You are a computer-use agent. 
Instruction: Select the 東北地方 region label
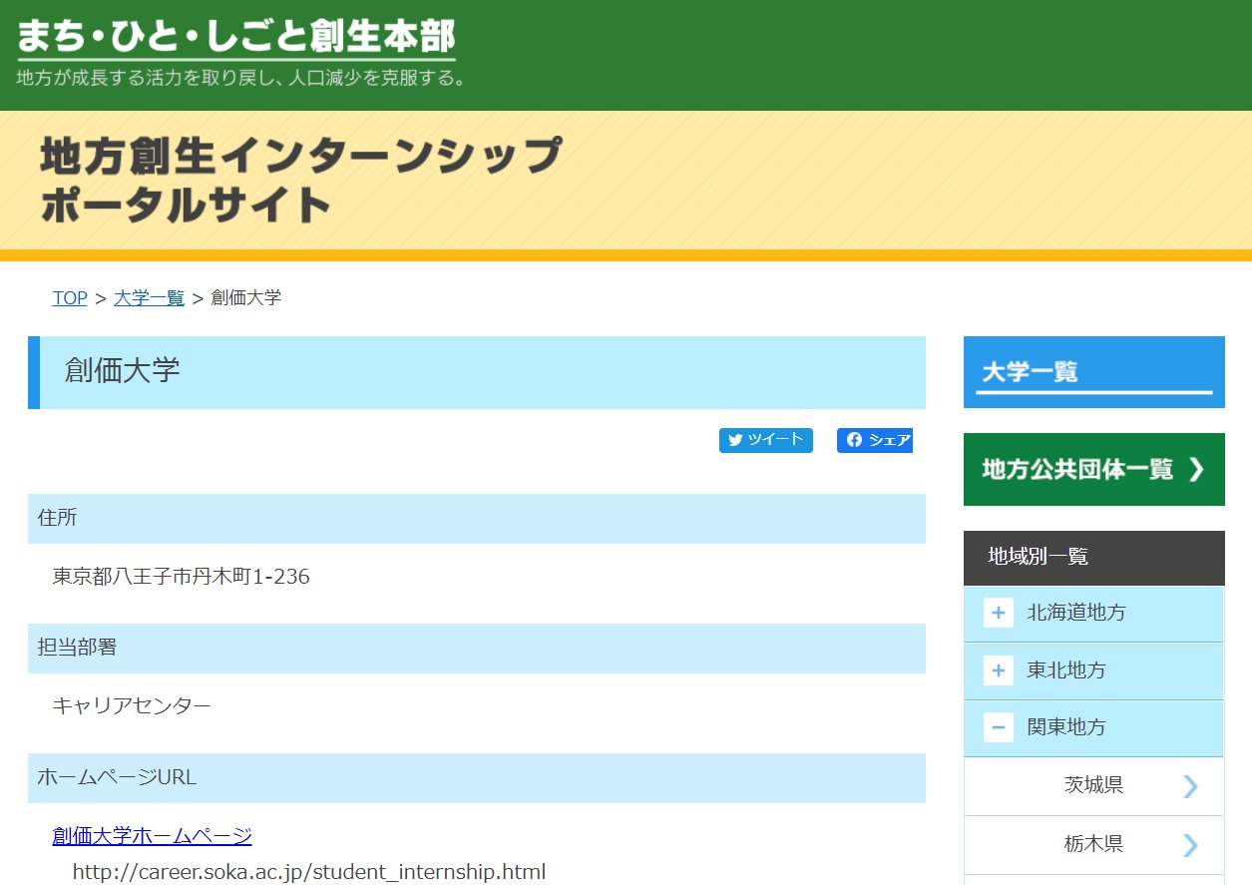pos(1066,670)
